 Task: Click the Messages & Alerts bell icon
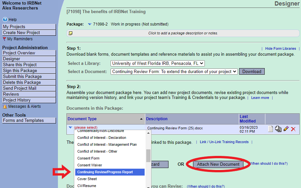click(x=5, y=106)
